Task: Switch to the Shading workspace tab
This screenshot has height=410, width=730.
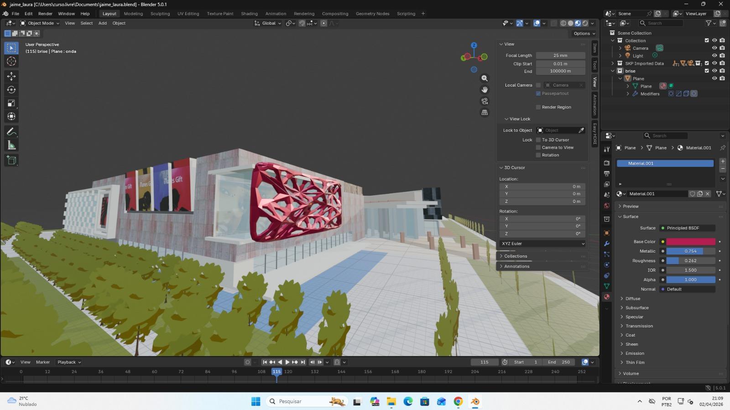Action: click(x=249, y=14)
